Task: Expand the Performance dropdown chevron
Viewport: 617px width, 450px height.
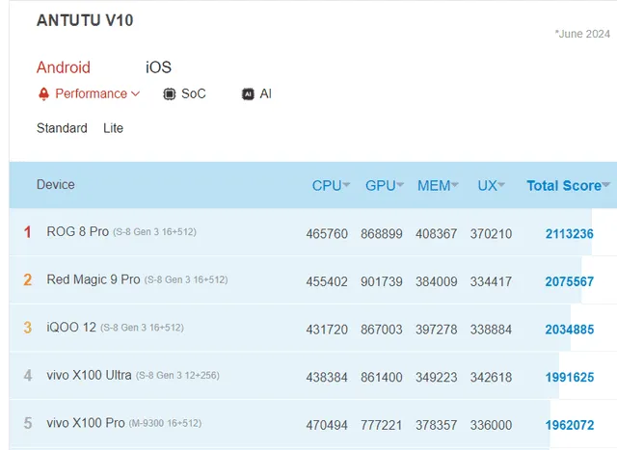Action: pyautogui.click(x=135, y=93)
